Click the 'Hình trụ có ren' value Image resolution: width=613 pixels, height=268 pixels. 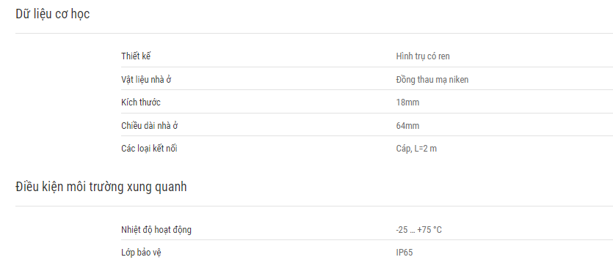[423, 56]
